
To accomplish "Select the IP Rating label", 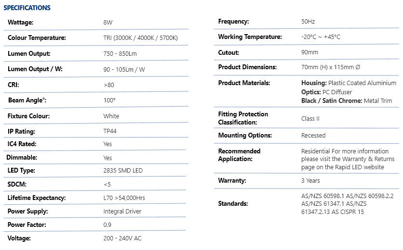I will click(x=22, y=131).
